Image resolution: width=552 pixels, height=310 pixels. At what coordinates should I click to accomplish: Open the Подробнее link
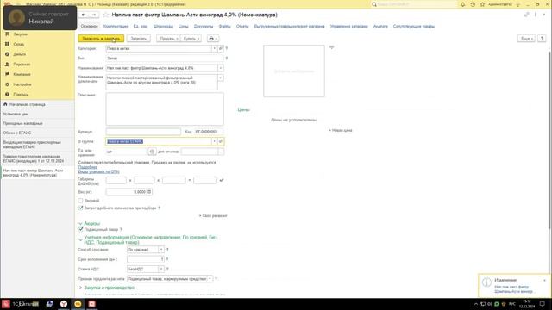(88, 167)
